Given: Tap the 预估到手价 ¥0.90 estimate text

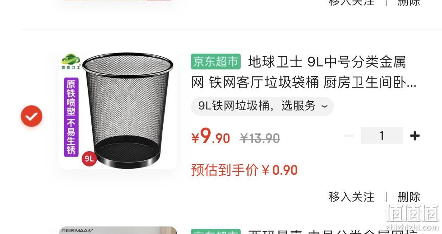Looking at the screenshot, I should (x=244, y=170).
